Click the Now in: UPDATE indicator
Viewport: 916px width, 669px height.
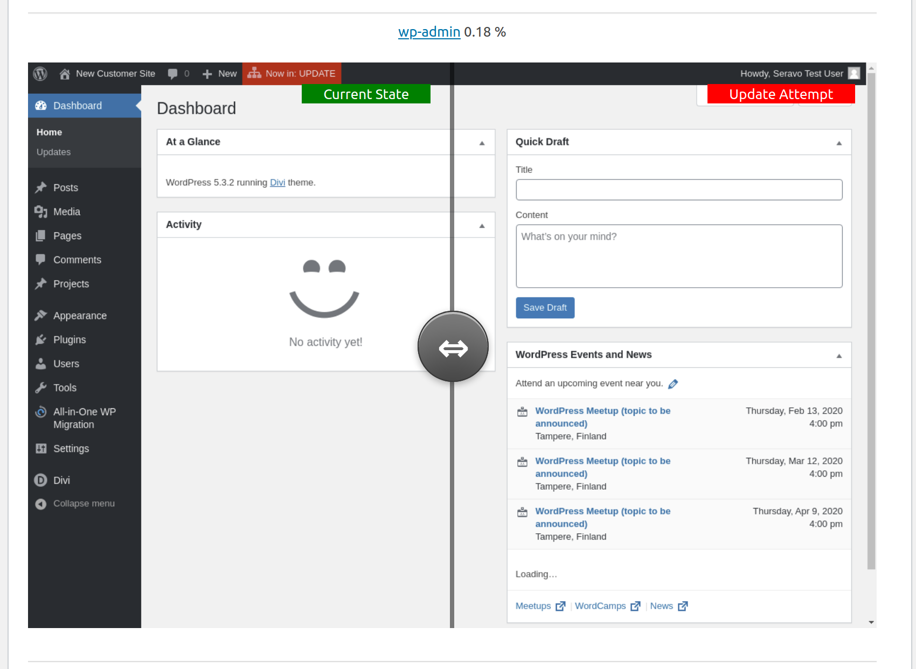(x=292, y=74)
